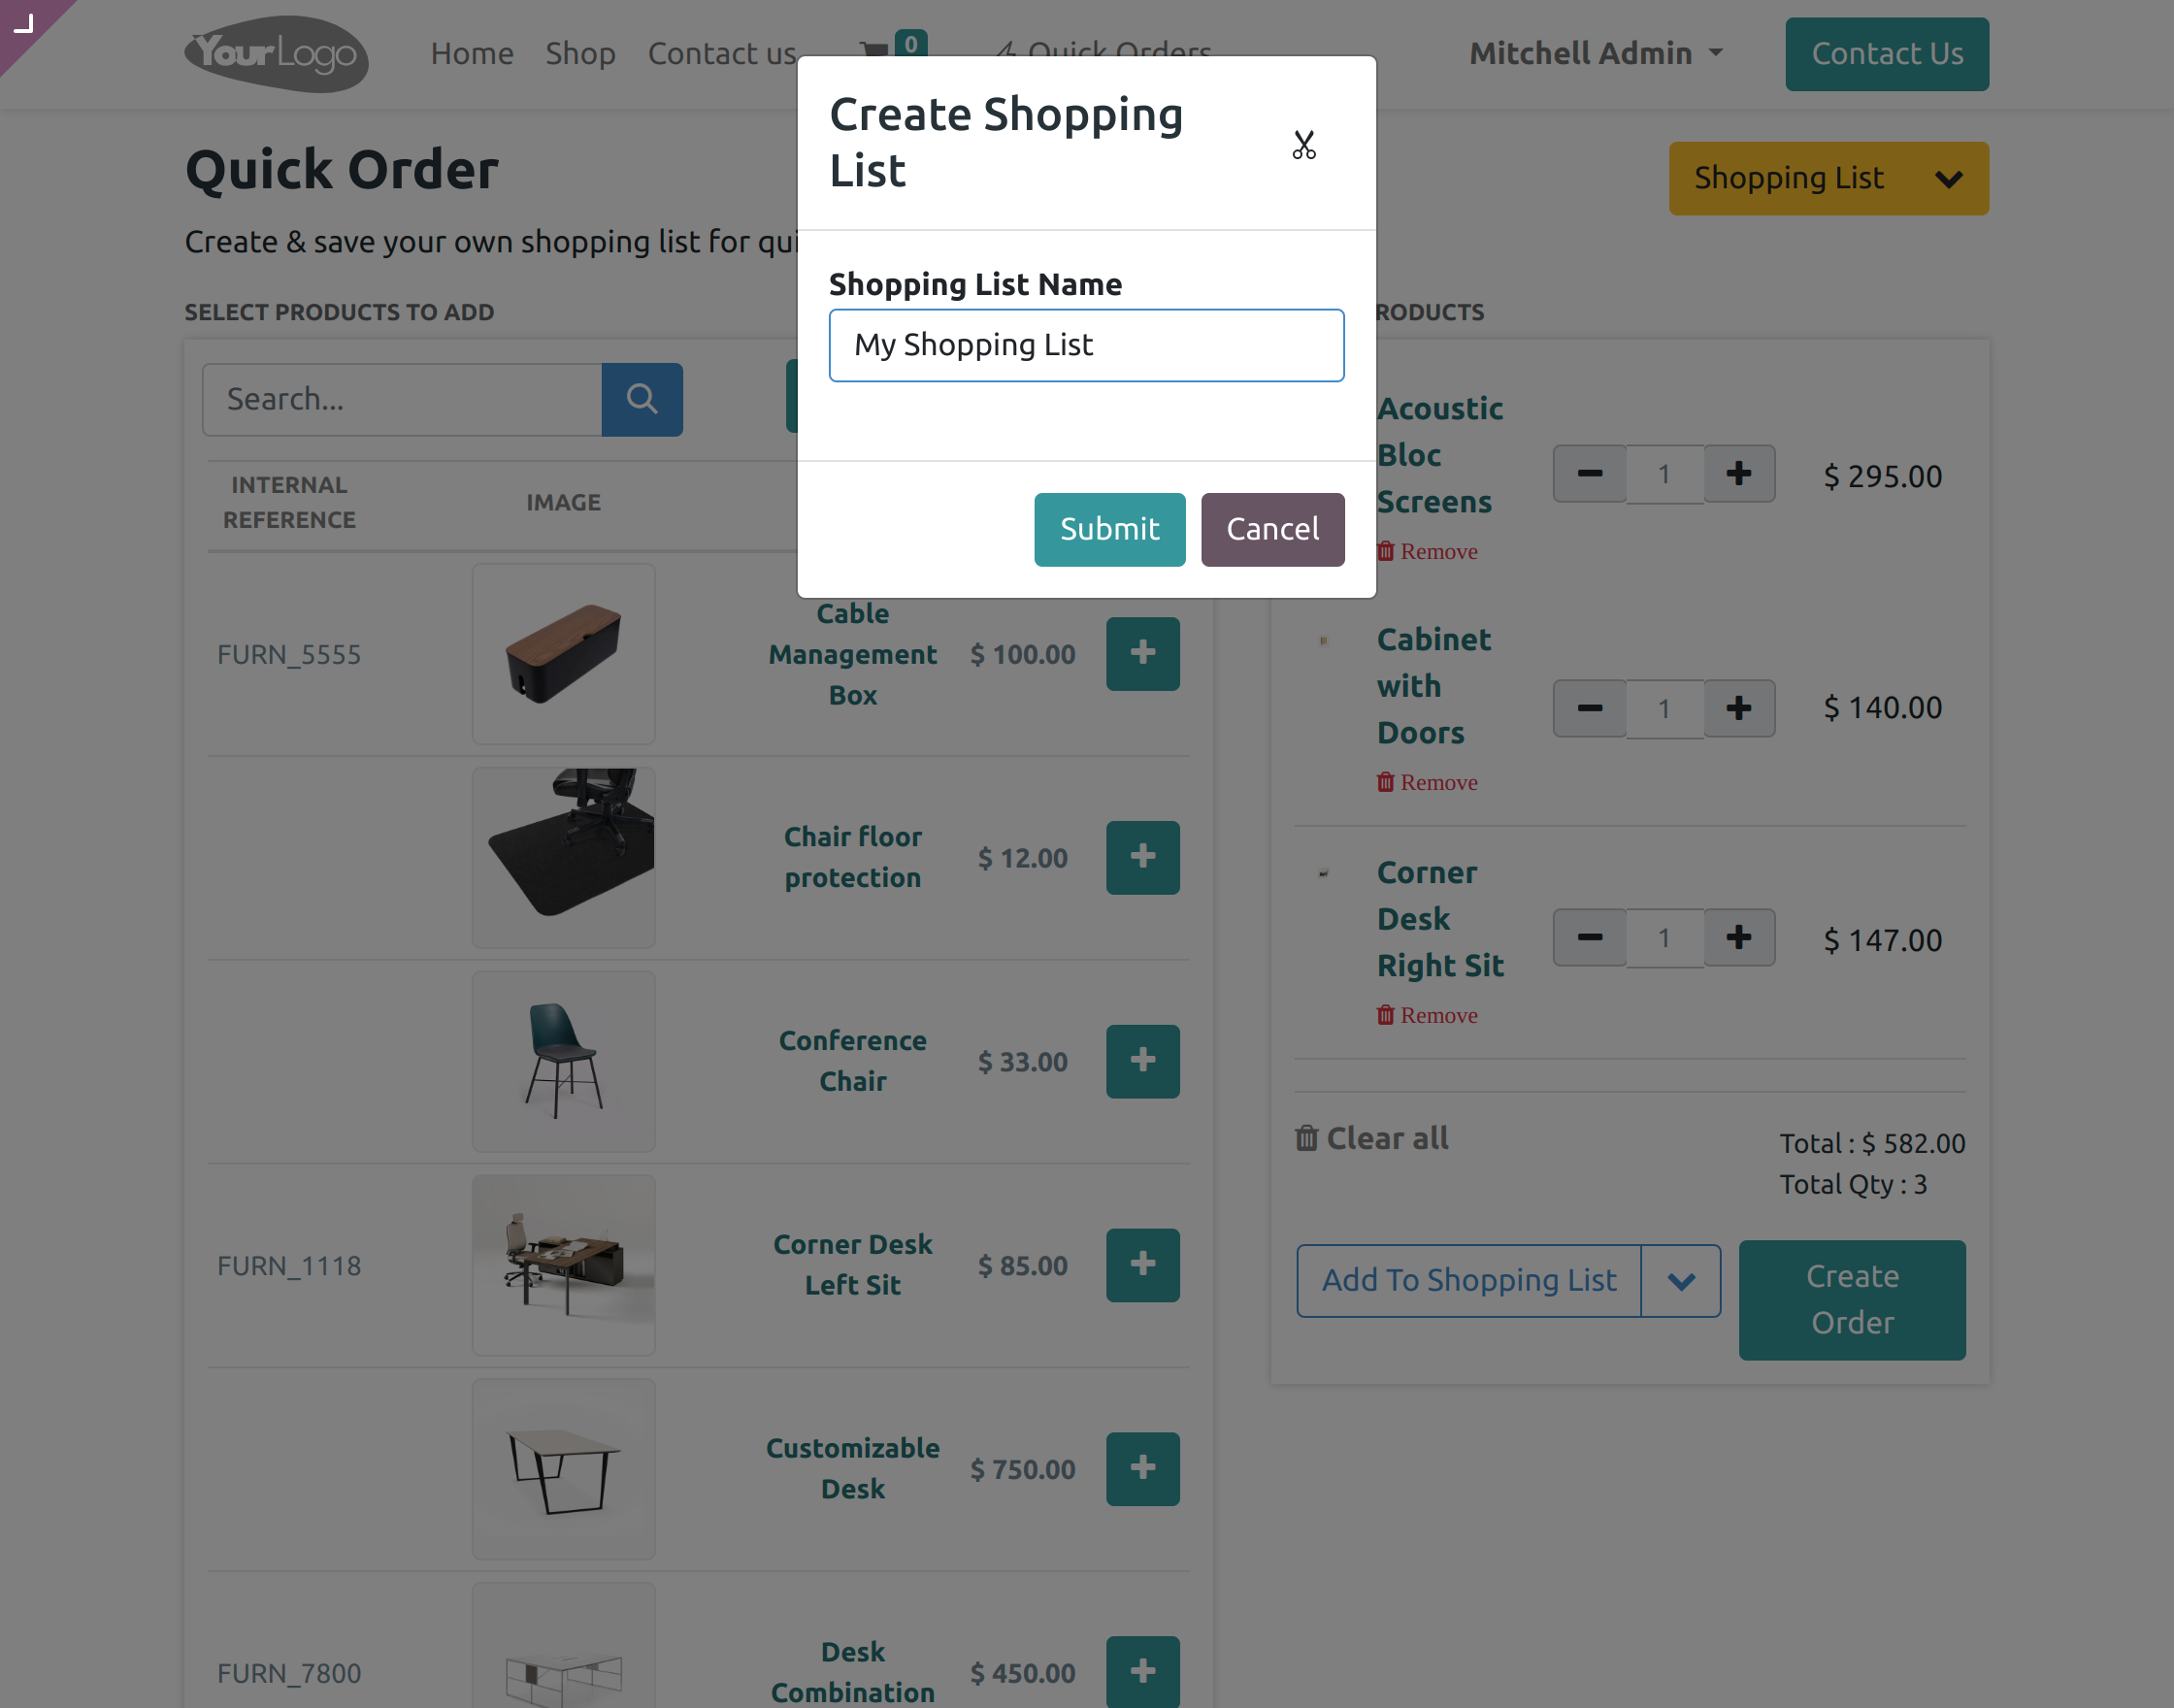Go to the Home menu item
The width and height of the screenshot is (2174, 1708).
472,53
